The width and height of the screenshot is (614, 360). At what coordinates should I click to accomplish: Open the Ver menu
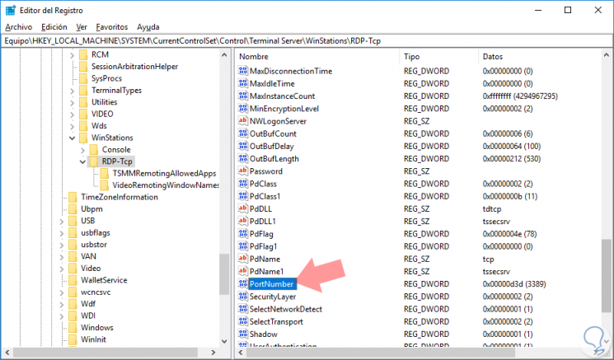pyautogui.click(x=82, y=27)
